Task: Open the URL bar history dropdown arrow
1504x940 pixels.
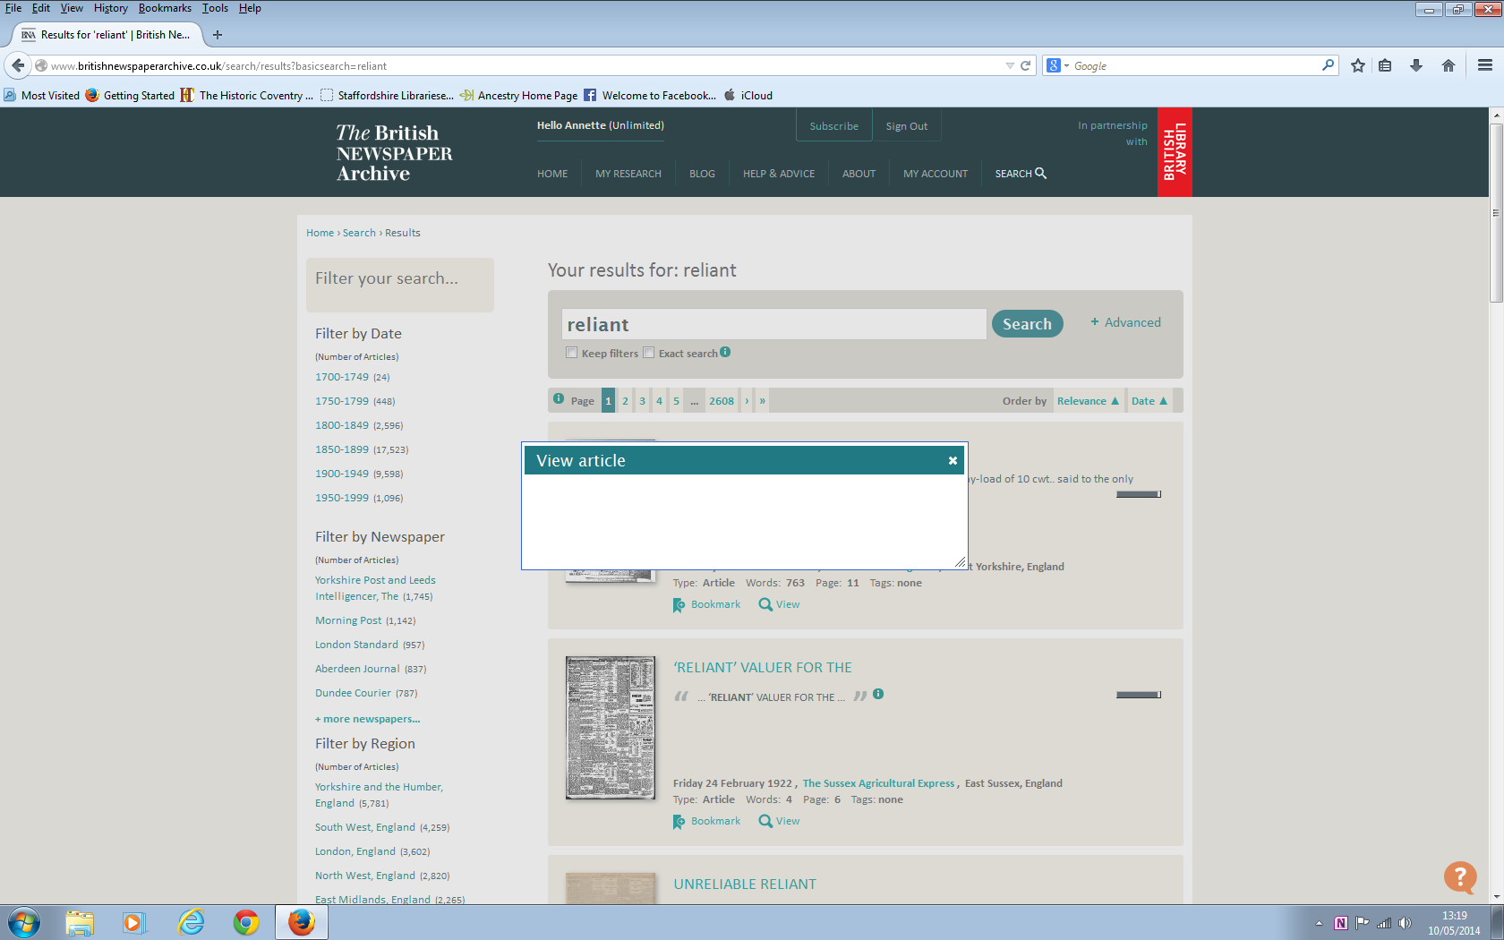Action: click(1010, 65)
